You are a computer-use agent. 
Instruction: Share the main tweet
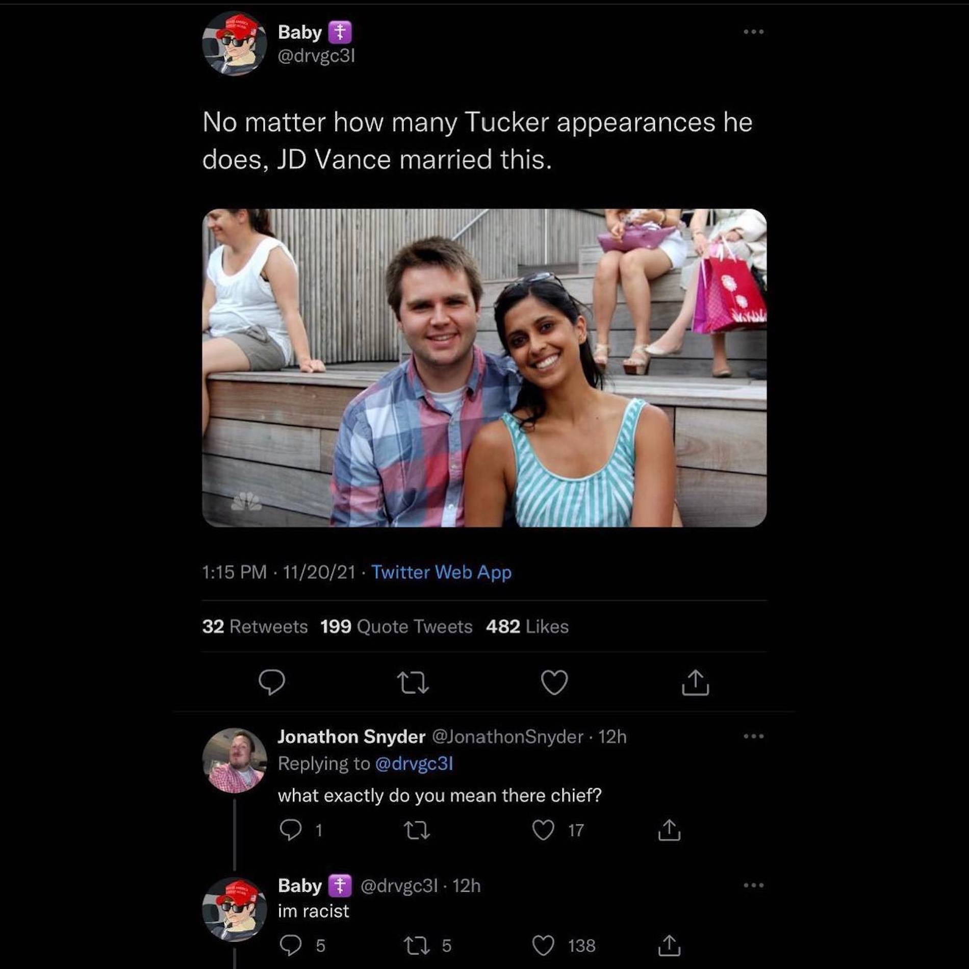[x=695, y=682]
